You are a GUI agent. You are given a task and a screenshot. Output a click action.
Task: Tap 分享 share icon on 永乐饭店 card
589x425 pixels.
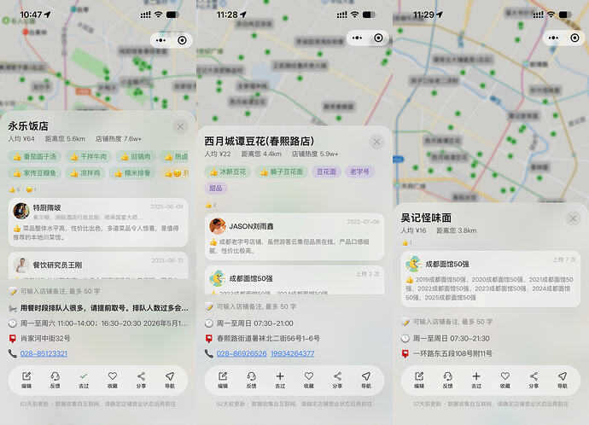pos(141,380)
